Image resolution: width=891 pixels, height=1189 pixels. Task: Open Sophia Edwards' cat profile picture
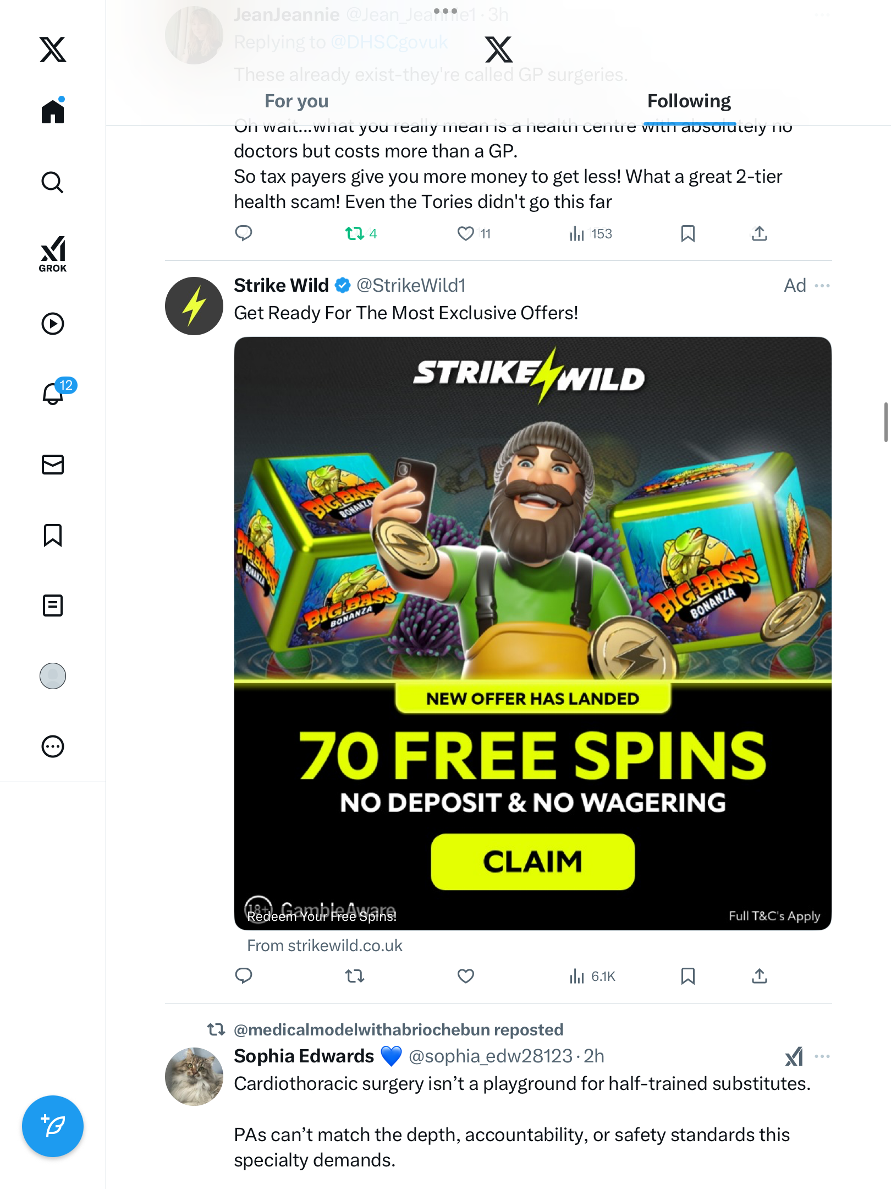pyautogui.click(x=194, y=1076)
